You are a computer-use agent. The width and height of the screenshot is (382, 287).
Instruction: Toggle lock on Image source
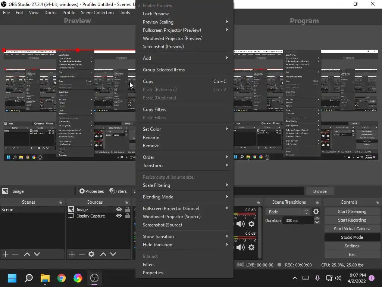[128, 209]
